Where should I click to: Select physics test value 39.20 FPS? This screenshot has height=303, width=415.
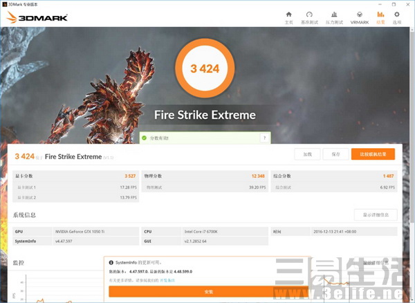pyautogui.click(x=257, y=187)
